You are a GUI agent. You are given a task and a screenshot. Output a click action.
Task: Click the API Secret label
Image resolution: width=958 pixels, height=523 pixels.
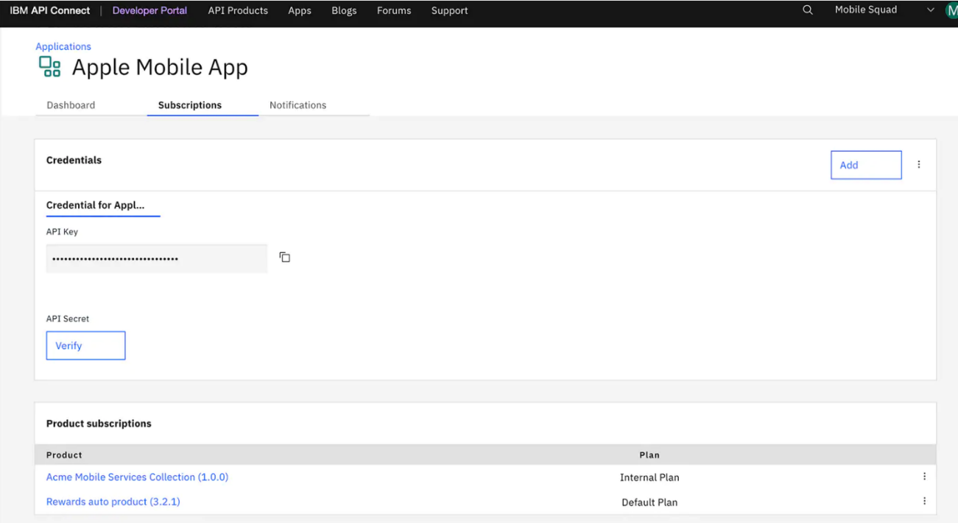pos(68,319)
